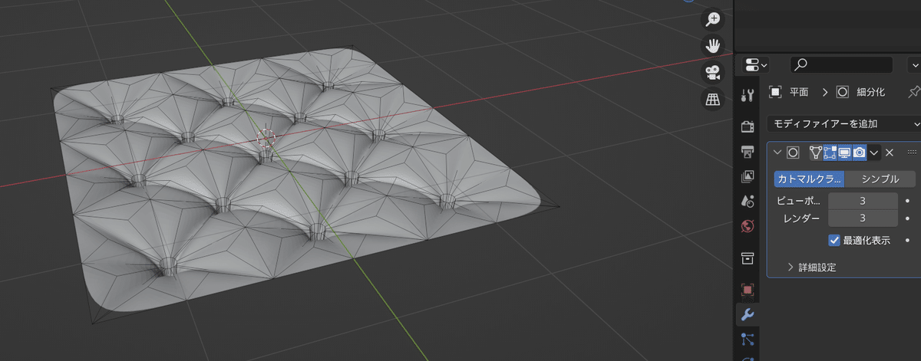The height and width of the screenshot is (361, 921).
Task: Select the シンプル subdivision type
Action: coord(880,179)
